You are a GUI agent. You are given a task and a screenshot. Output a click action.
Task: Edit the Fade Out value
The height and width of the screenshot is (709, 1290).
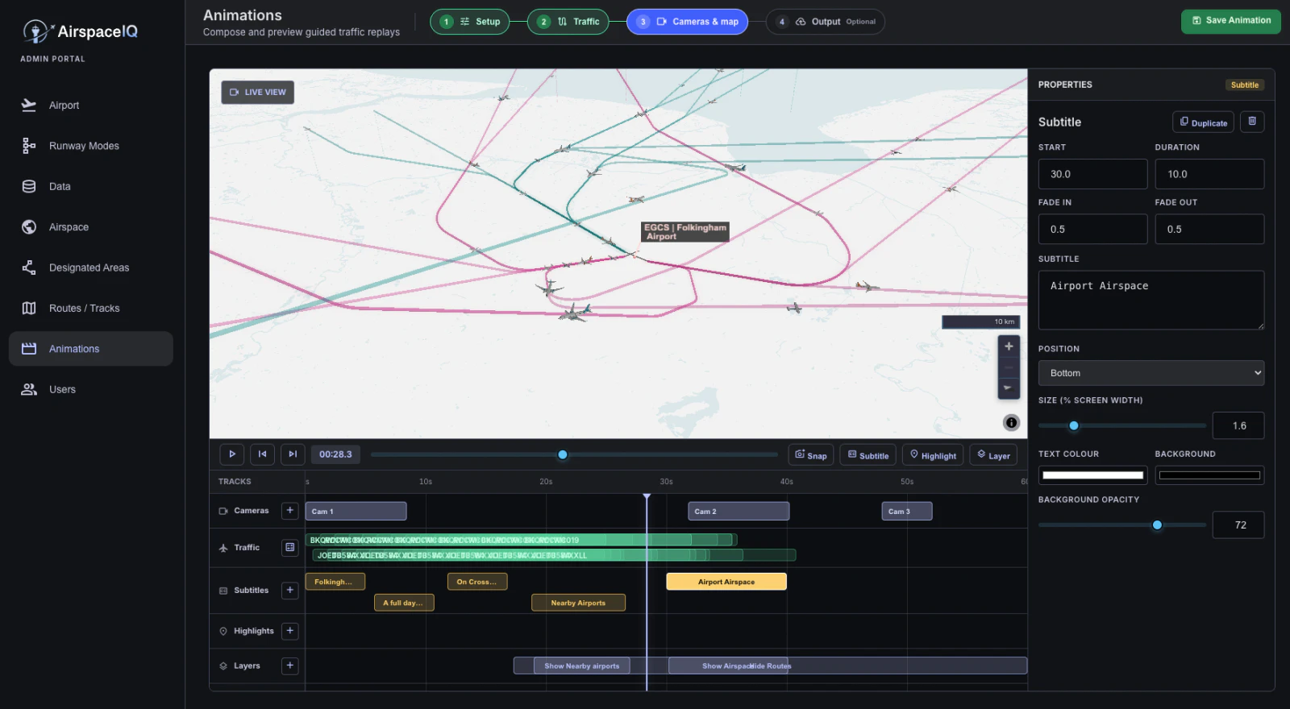tap(1209, 230)
